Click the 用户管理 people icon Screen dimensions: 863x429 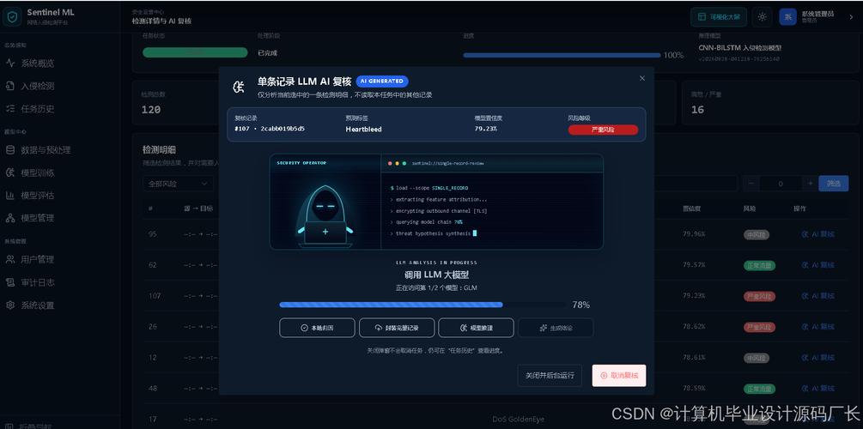tap(10, 259)
